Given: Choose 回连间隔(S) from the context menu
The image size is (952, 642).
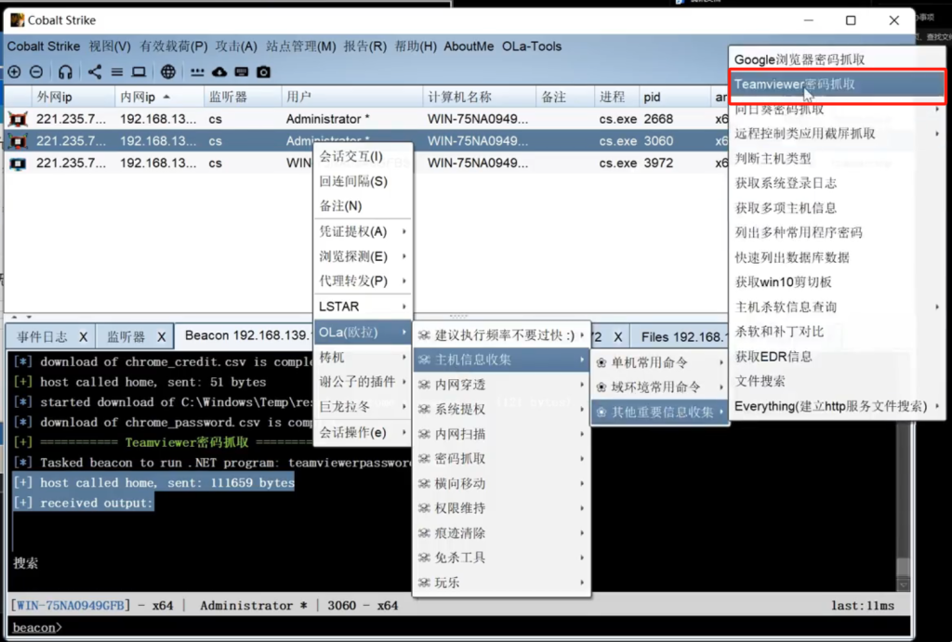Looking at the screenshot, I should click(363, 181).
